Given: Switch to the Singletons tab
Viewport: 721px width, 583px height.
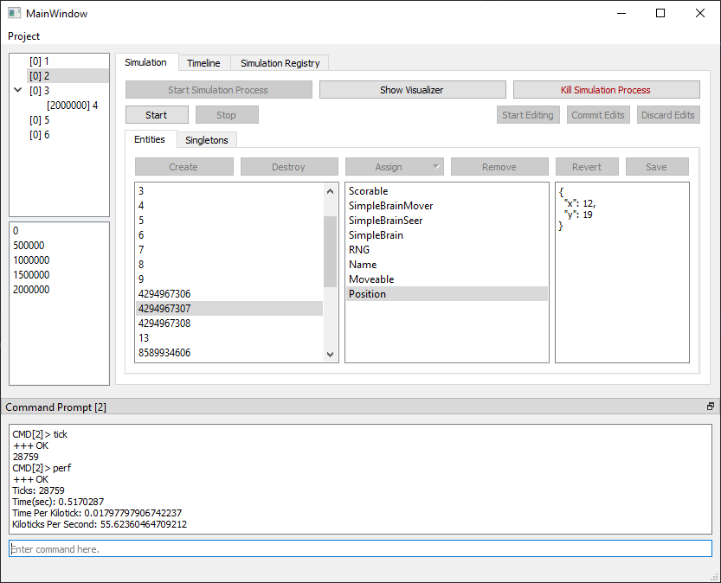Looking at the screenshot, I should point(207,140).
